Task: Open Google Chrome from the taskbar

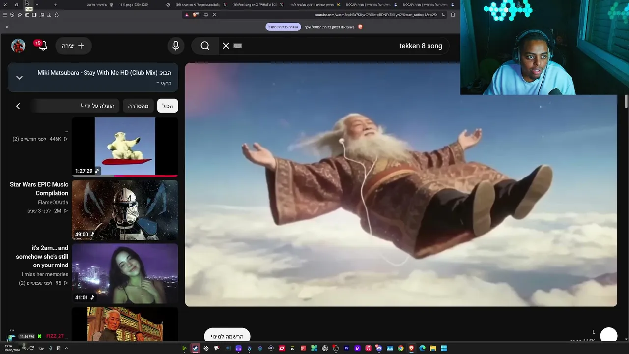Action: click(x=400, y=348)
